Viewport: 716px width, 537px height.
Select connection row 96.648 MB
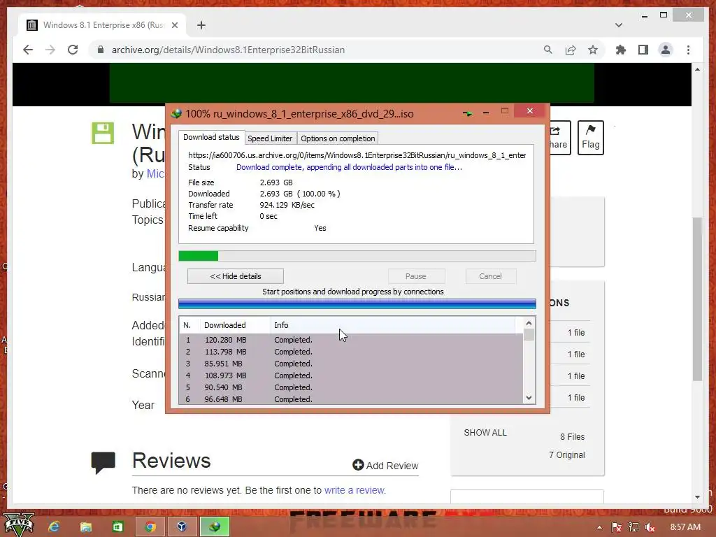click(x=351, y=399)
